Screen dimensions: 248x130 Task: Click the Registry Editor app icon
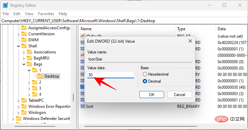(x=5, y=5)
